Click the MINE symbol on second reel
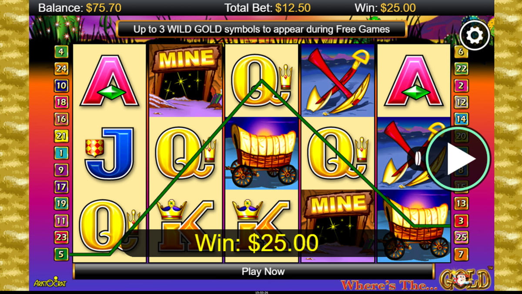The width and height of the screenshot is (522, 294). point(185,80)
